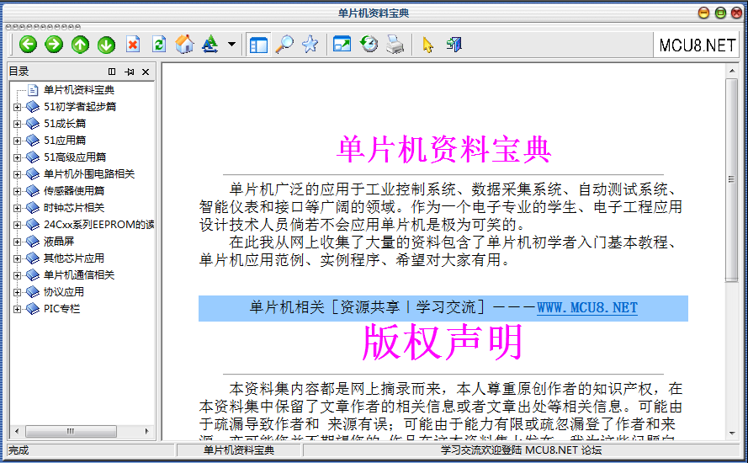The image size is (748, 463).
Task: Click the green Back arrow button
Action: tap(28, 45)
